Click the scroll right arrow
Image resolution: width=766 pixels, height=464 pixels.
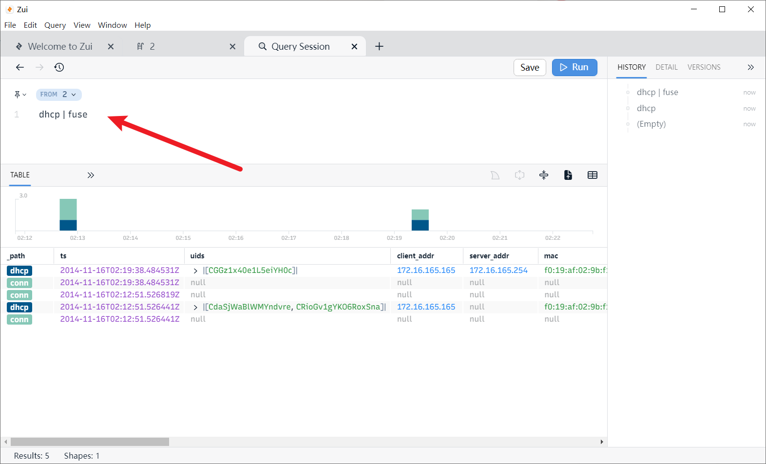[x=602, y=442]
